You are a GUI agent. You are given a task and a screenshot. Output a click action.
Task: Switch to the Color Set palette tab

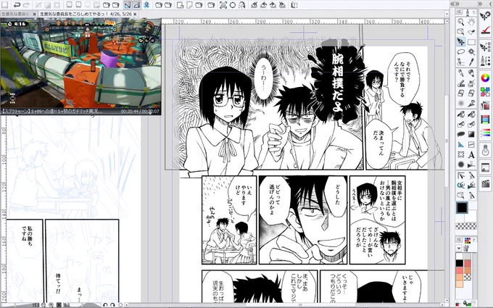tap(467, 241)
